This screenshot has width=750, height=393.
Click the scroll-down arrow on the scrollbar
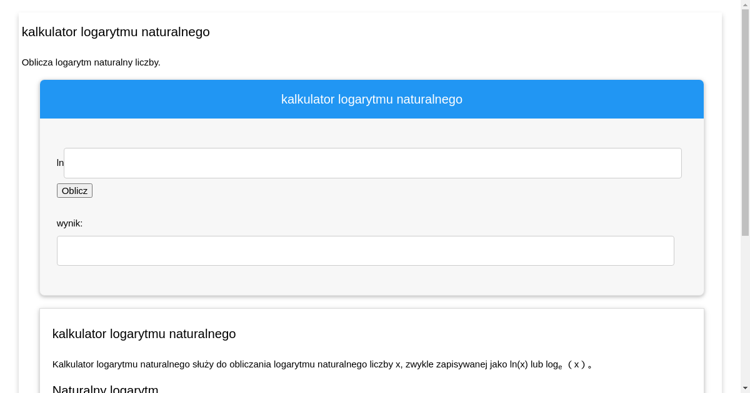click(745, 389)
